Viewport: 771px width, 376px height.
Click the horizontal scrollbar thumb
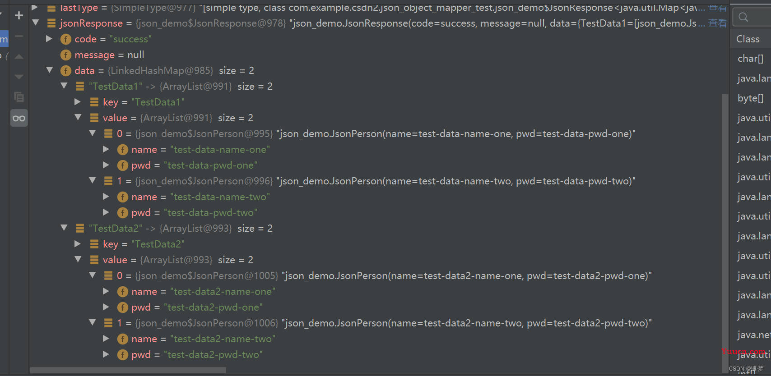(128, 370)
